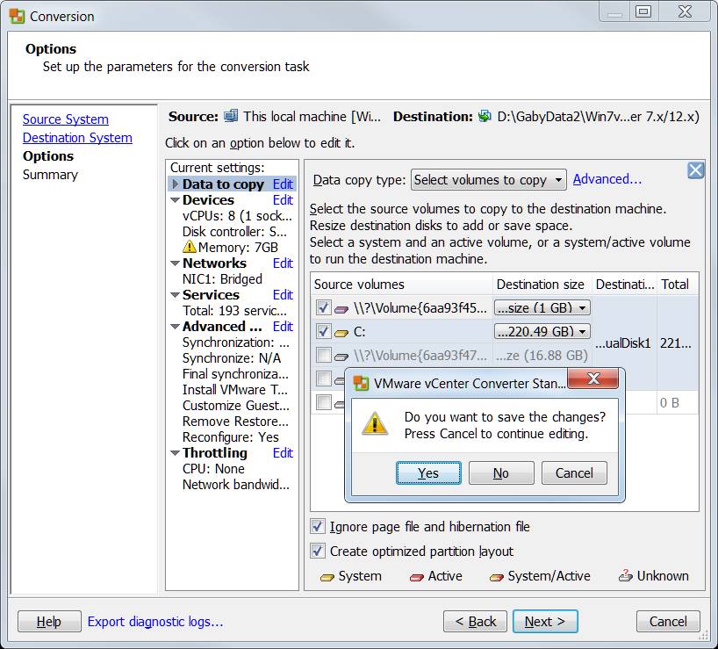Go to Source System step

tap(66, 119)
